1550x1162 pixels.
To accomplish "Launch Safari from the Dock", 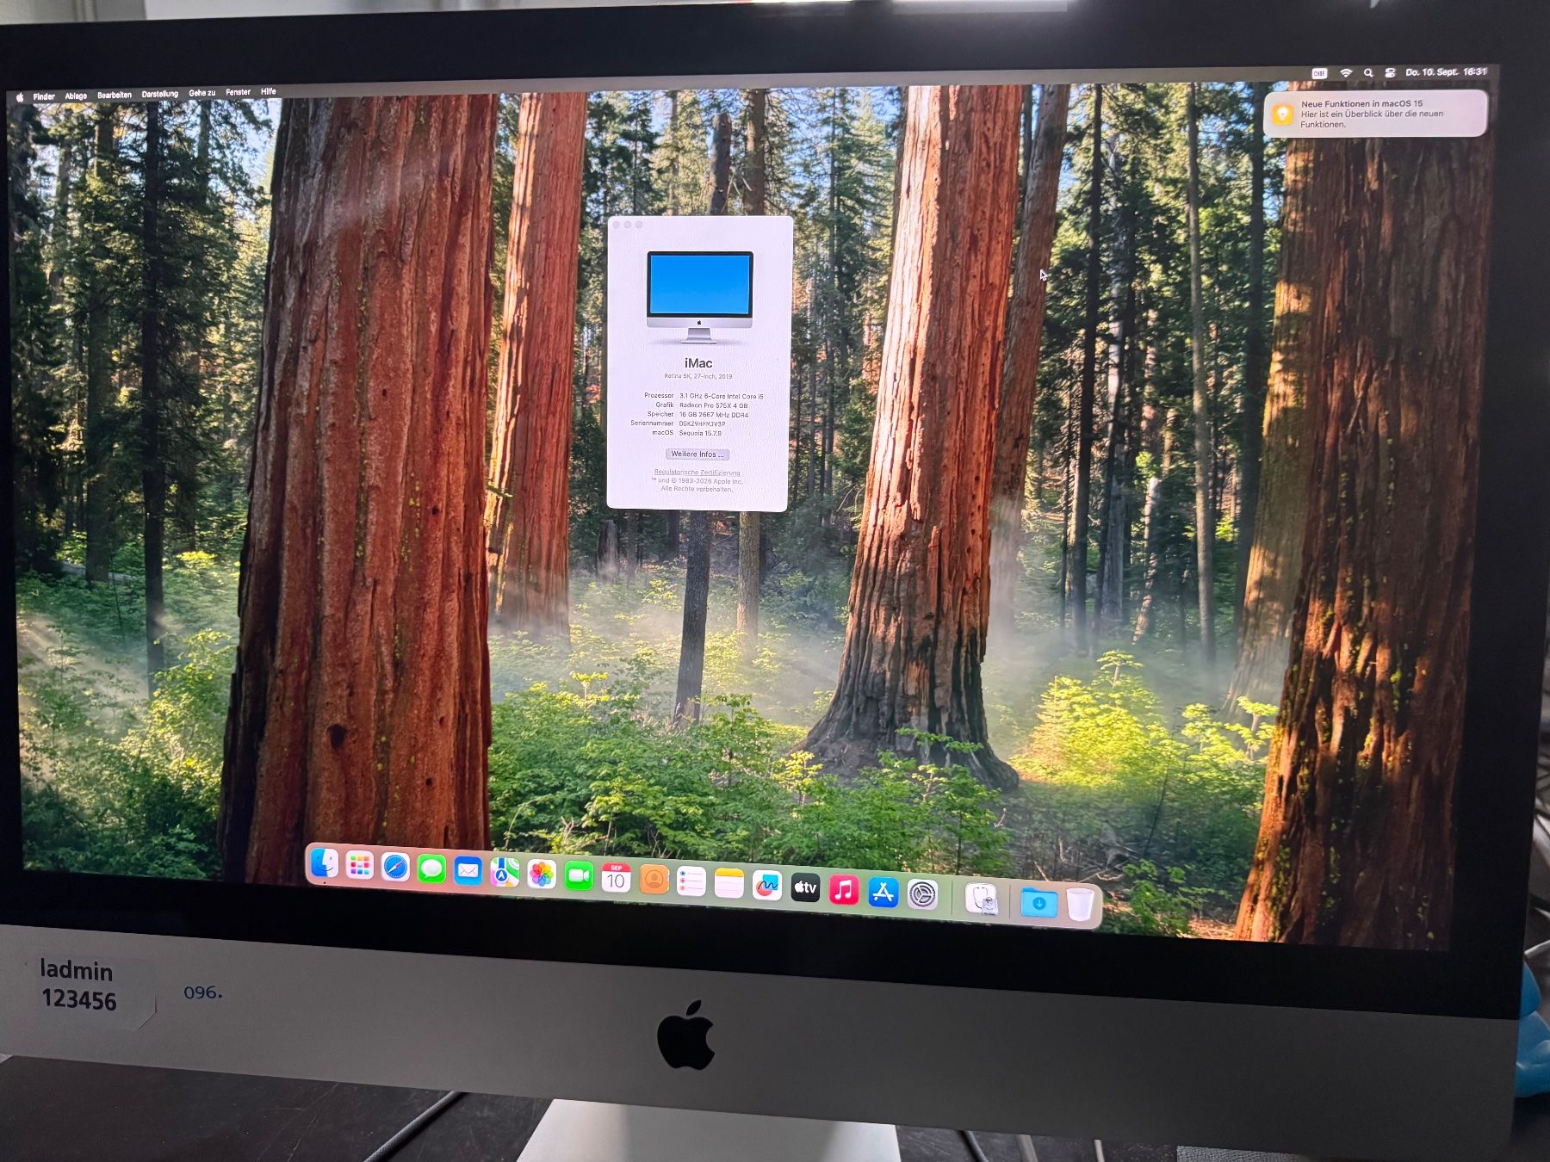I will click(395, 867).
